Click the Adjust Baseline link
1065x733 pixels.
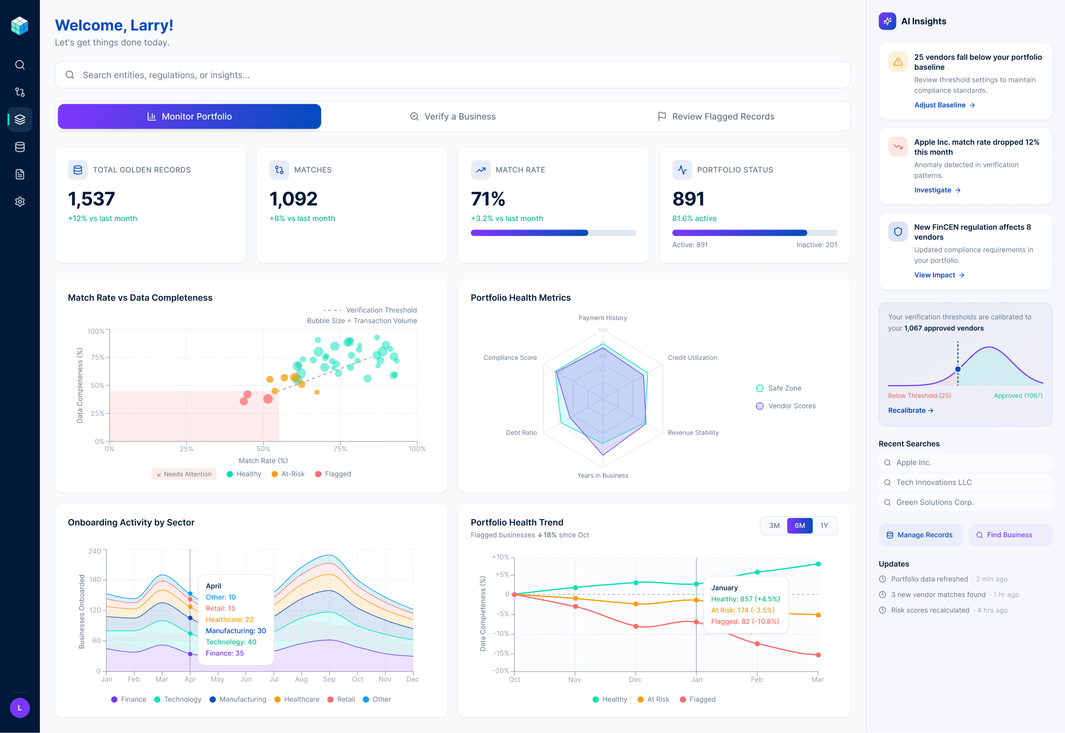944,105
